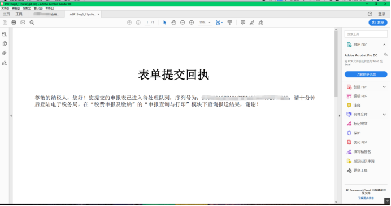
Task: Open the 帮助 menu
Action: [50, 8]
